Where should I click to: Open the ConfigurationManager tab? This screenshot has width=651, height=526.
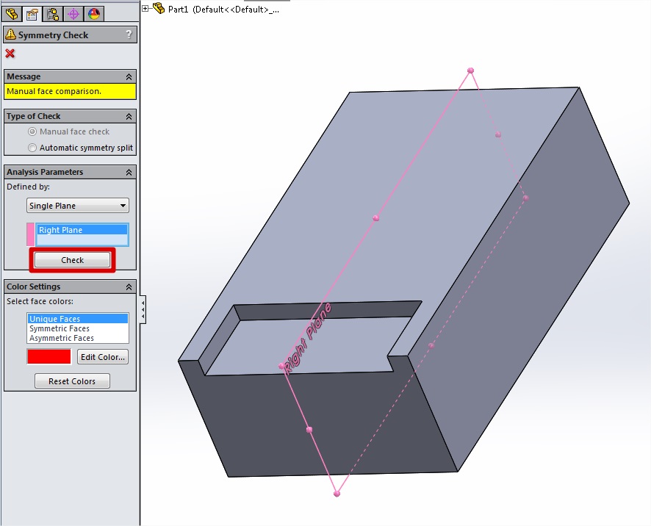tap(52, 13)
